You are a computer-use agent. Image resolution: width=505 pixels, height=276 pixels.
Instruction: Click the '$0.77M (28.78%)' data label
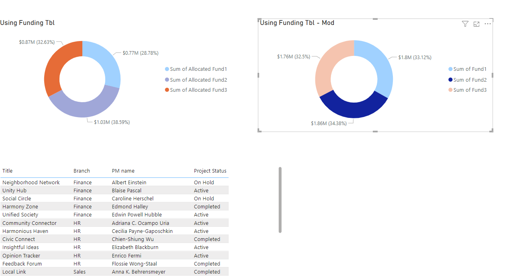[x=141, y=53]
